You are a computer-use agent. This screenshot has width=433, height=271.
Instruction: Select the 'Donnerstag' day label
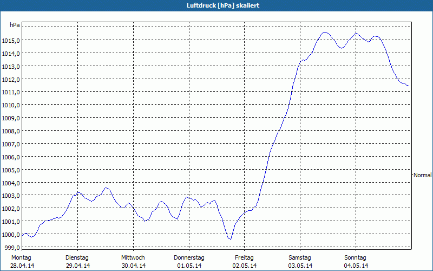[189, 258]
